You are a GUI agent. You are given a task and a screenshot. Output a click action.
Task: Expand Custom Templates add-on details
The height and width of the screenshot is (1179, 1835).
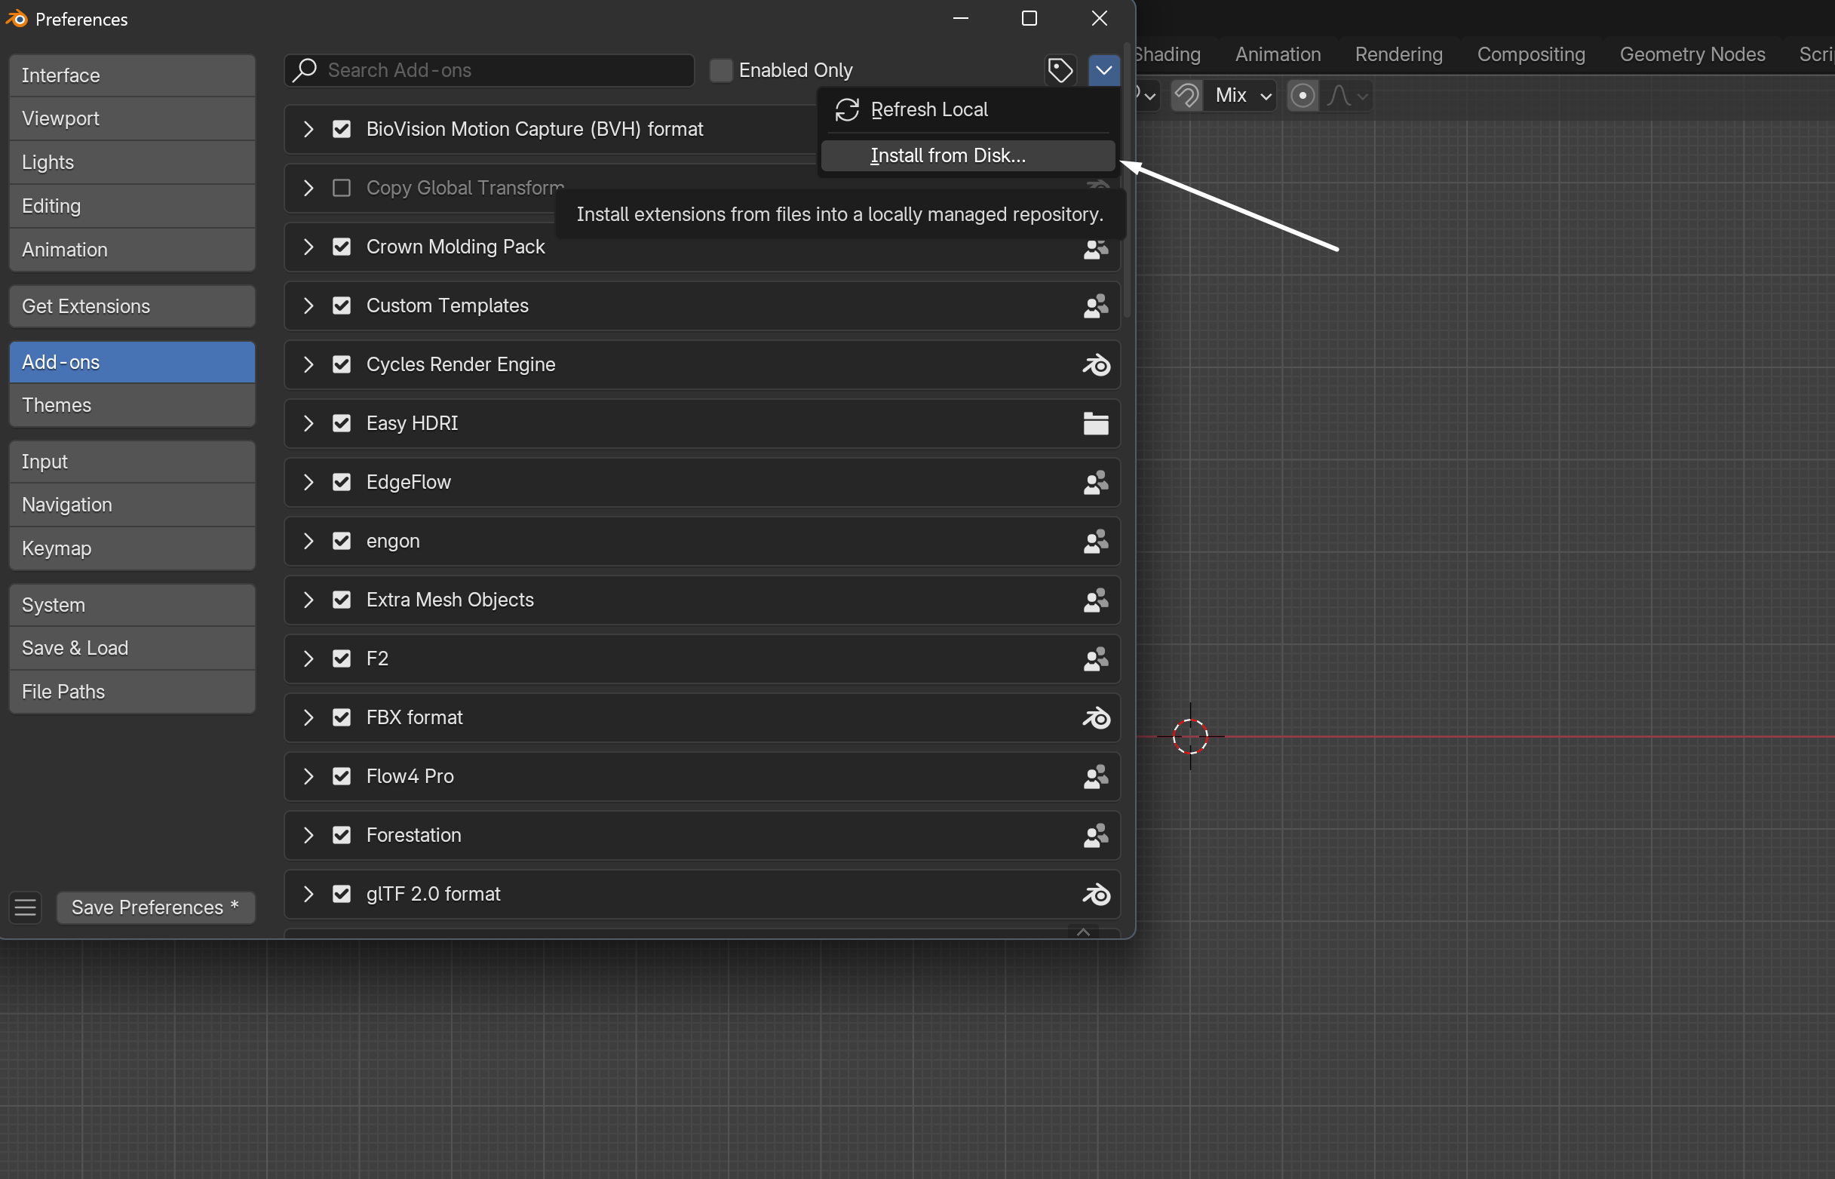pos(308,306)
